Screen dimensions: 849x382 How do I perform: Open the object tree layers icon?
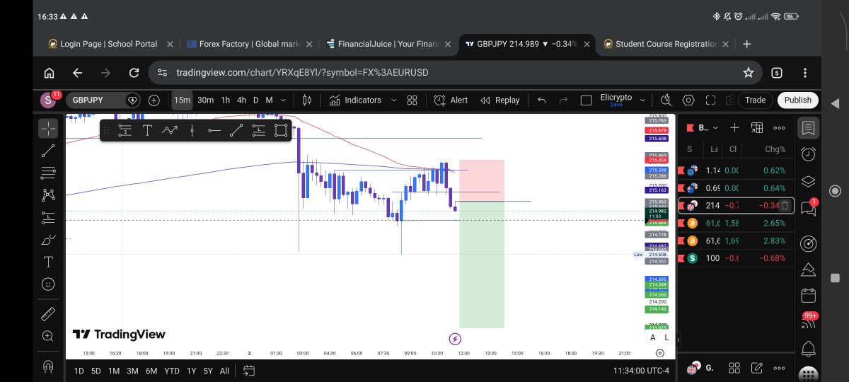point(808,180)
